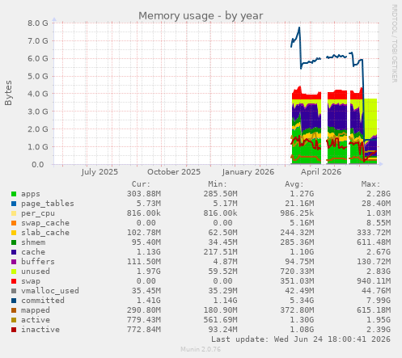Click the 'Max:' column header
The image size is (402, 358).
pos(370,184)
